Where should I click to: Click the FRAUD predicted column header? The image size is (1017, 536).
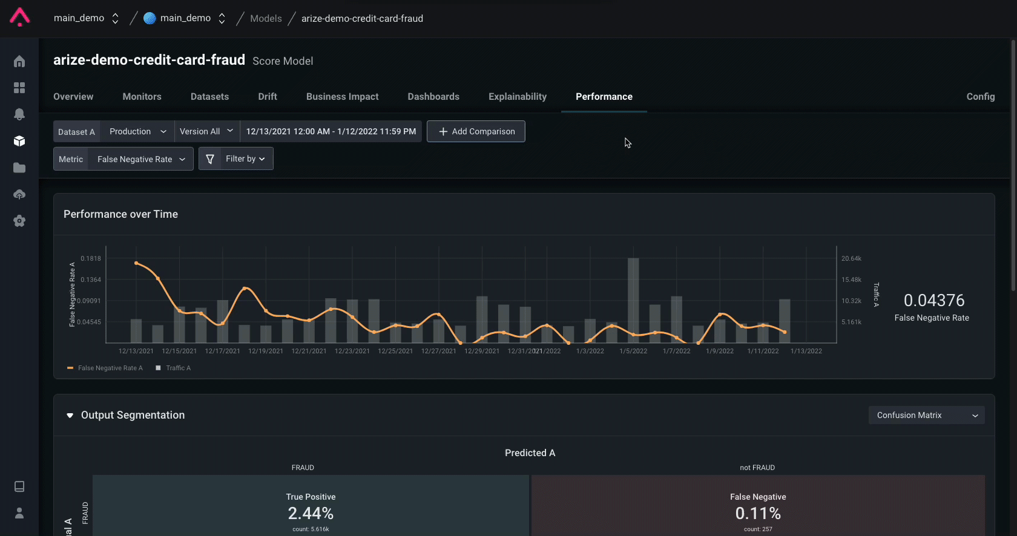(303, 468)
